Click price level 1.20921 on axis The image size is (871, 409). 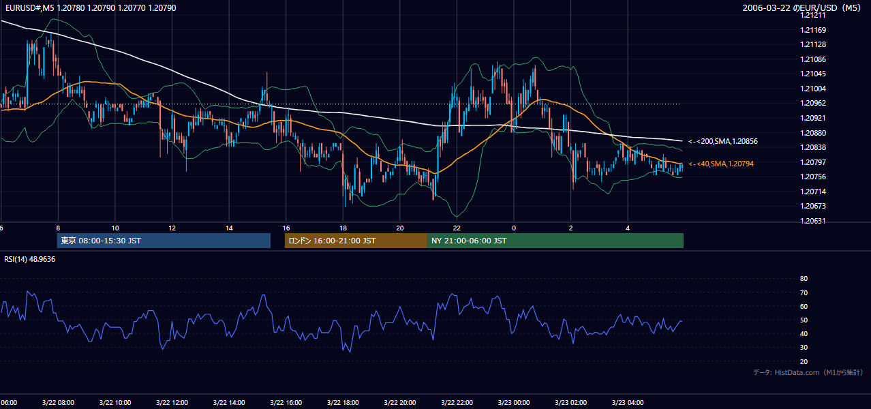[x=812, y=118]
